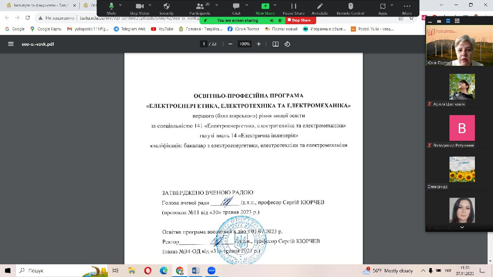
Task: Open Microsoft Edge from taskbar
Action: coord(164,270)
